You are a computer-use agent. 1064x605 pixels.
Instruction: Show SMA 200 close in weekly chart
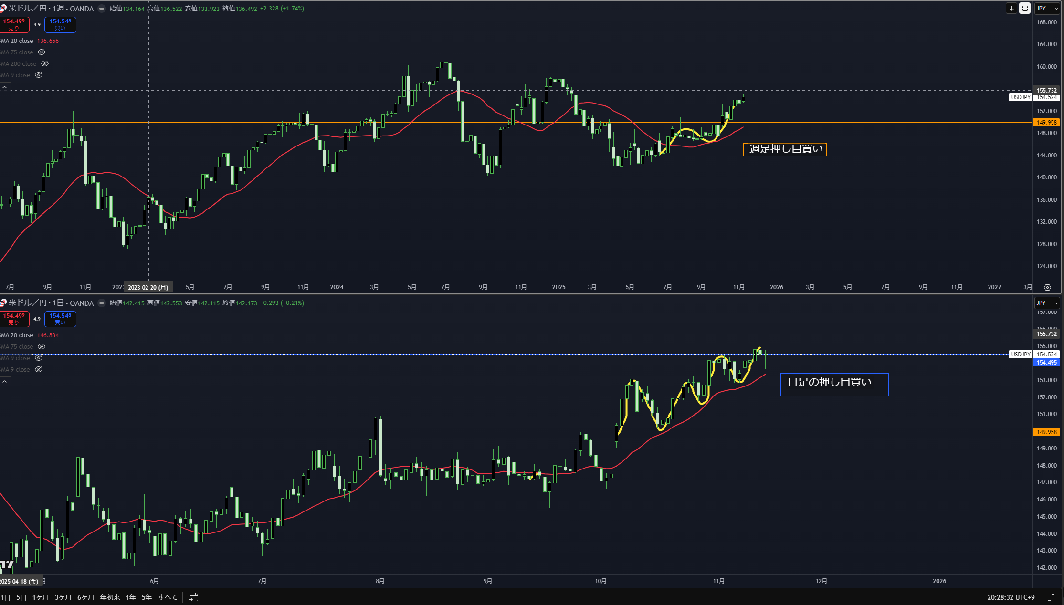pos(45,63)
